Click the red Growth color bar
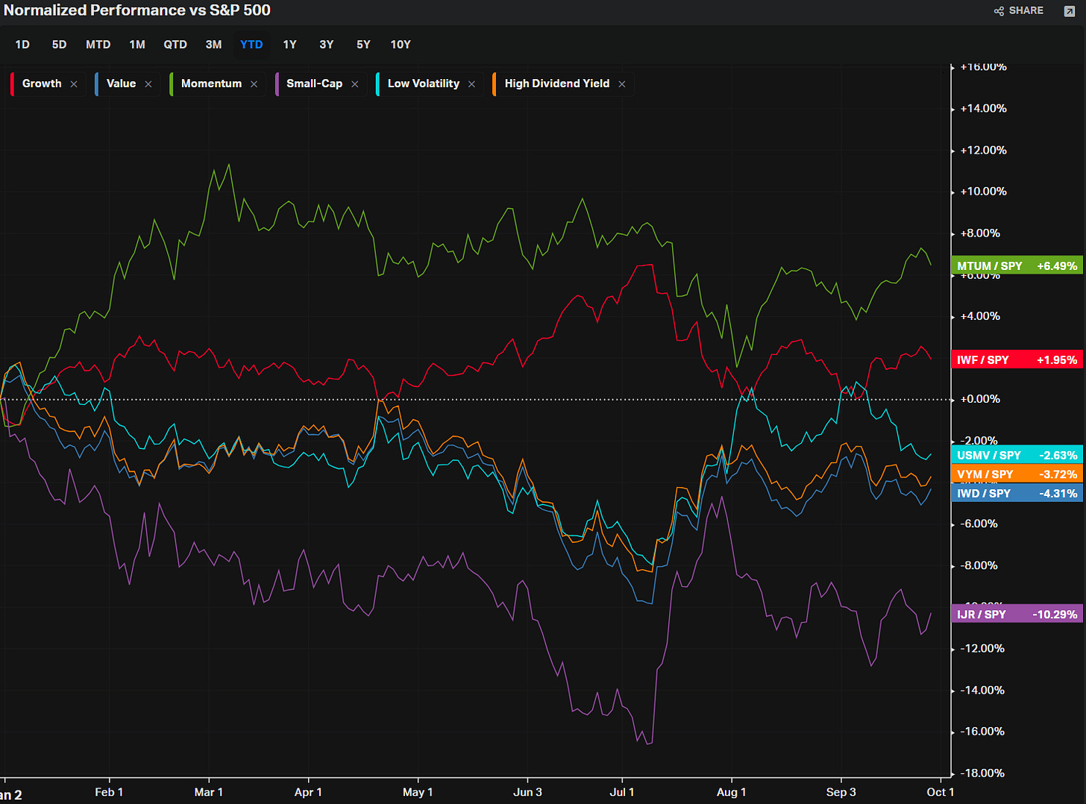This screenshot has height=804, width=1086. (x=12, y=84)
